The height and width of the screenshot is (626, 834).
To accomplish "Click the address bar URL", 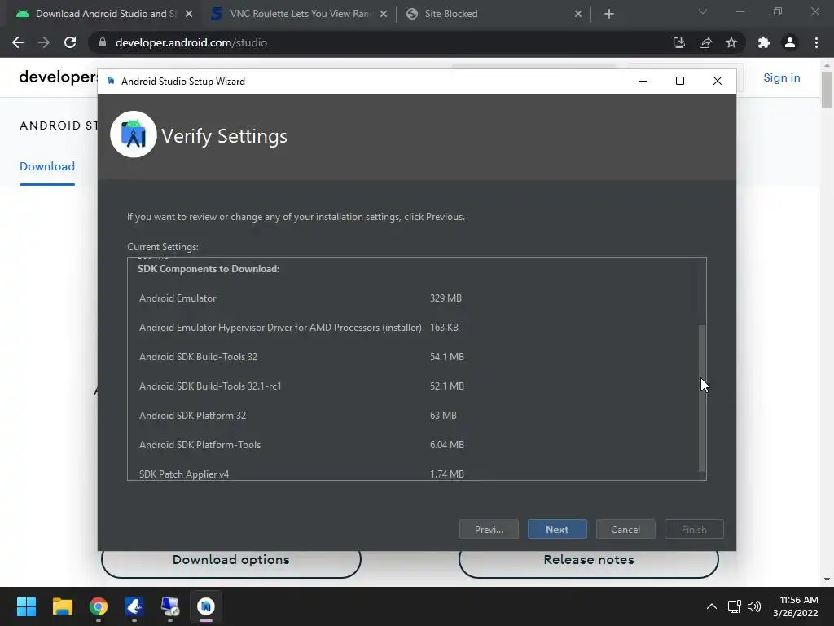I will 191,42.
